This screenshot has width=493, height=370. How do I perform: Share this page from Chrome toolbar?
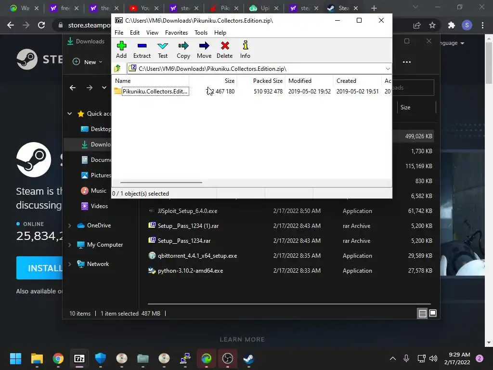coord(417,25)
